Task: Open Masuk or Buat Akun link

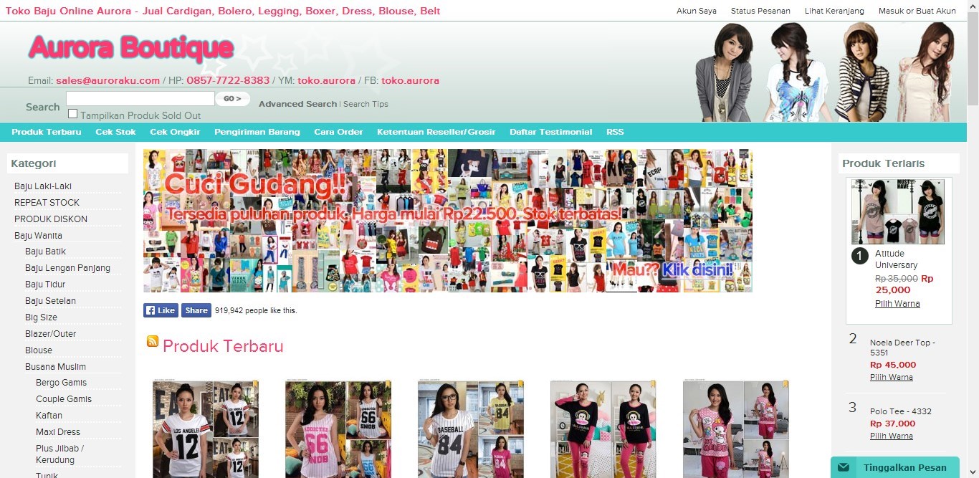Action: pyautogui.click(x=917, y=11)
